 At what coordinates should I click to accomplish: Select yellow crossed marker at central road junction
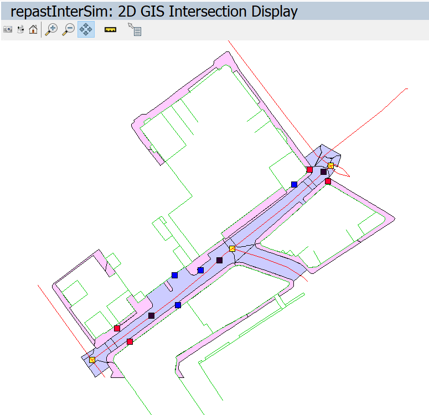click(x=232, y=248)
